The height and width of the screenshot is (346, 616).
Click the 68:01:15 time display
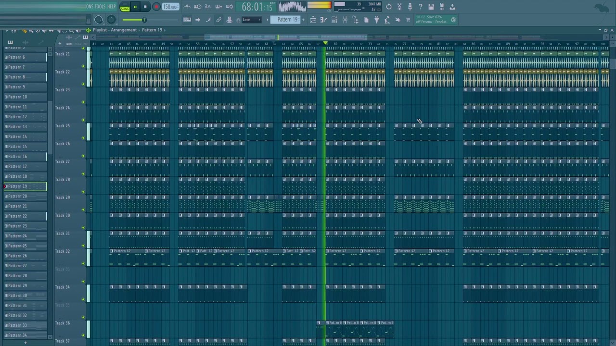coord(257,7)
